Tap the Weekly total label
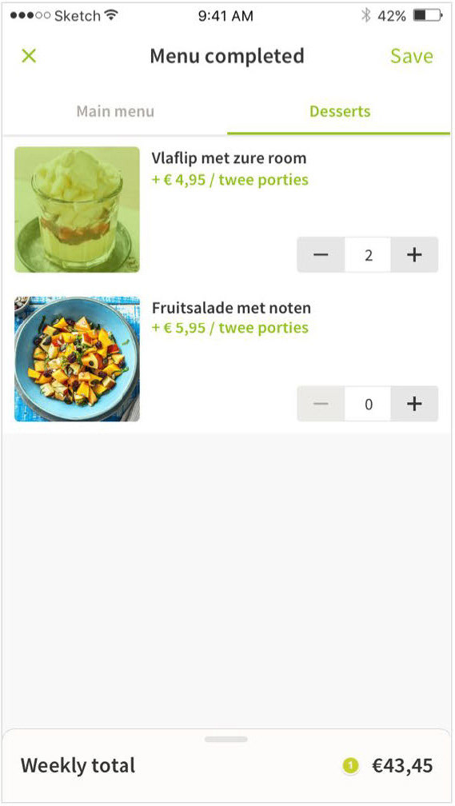455x806 pixels. point(78,766)
